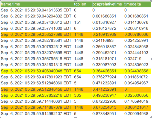Screen dimensions: 152x118
Task: Click frame time cell 05:29:59.307632512
Action: click(x=37, y=47)
